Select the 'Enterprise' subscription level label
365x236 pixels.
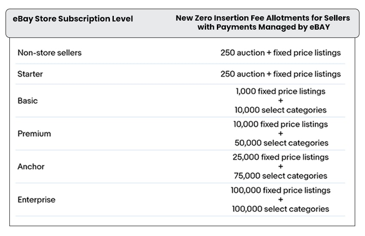pos(36,200)
